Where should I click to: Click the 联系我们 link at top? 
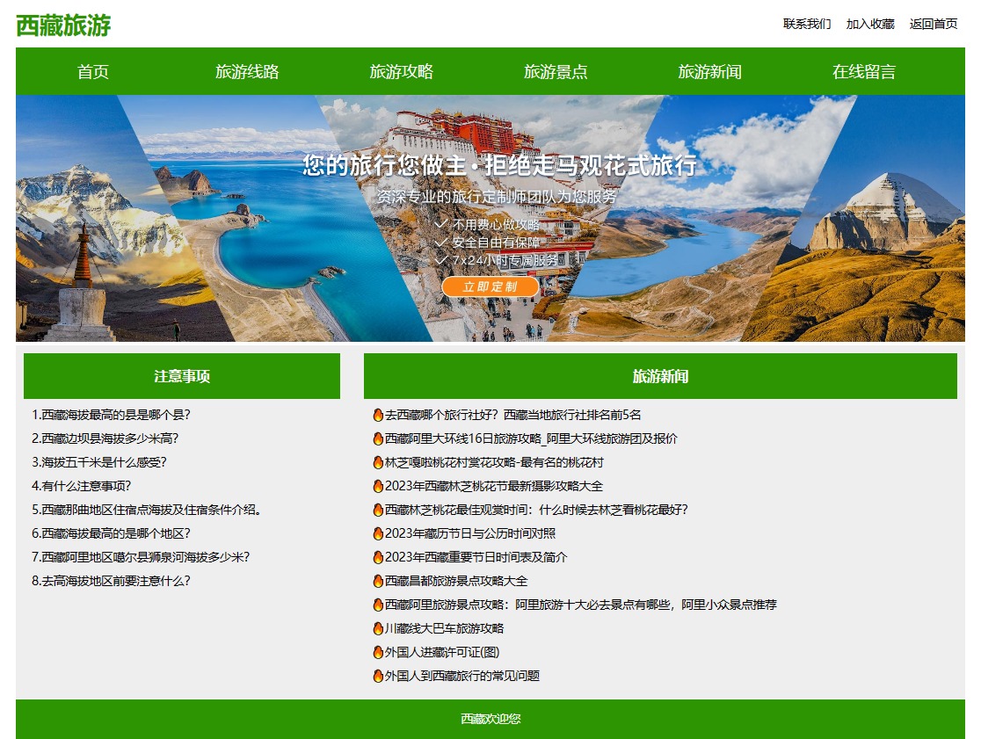[807, 24]
